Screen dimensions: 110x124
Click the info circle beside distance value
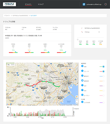tap(99, 32)
